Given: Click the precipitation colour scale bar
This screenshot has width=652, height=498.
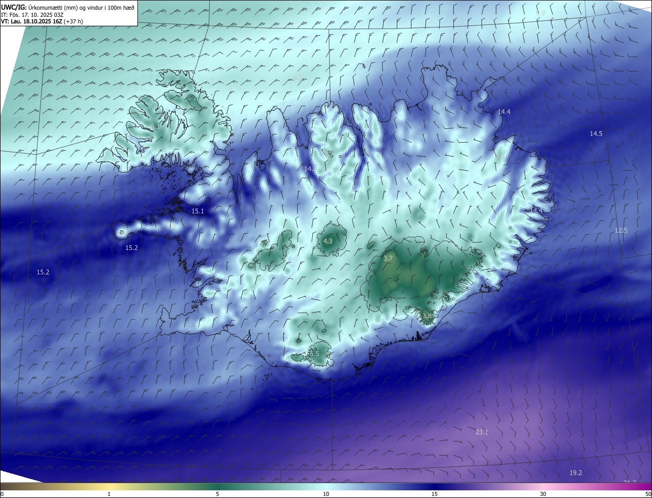Looking at the screenshot, I should point(326,486).
